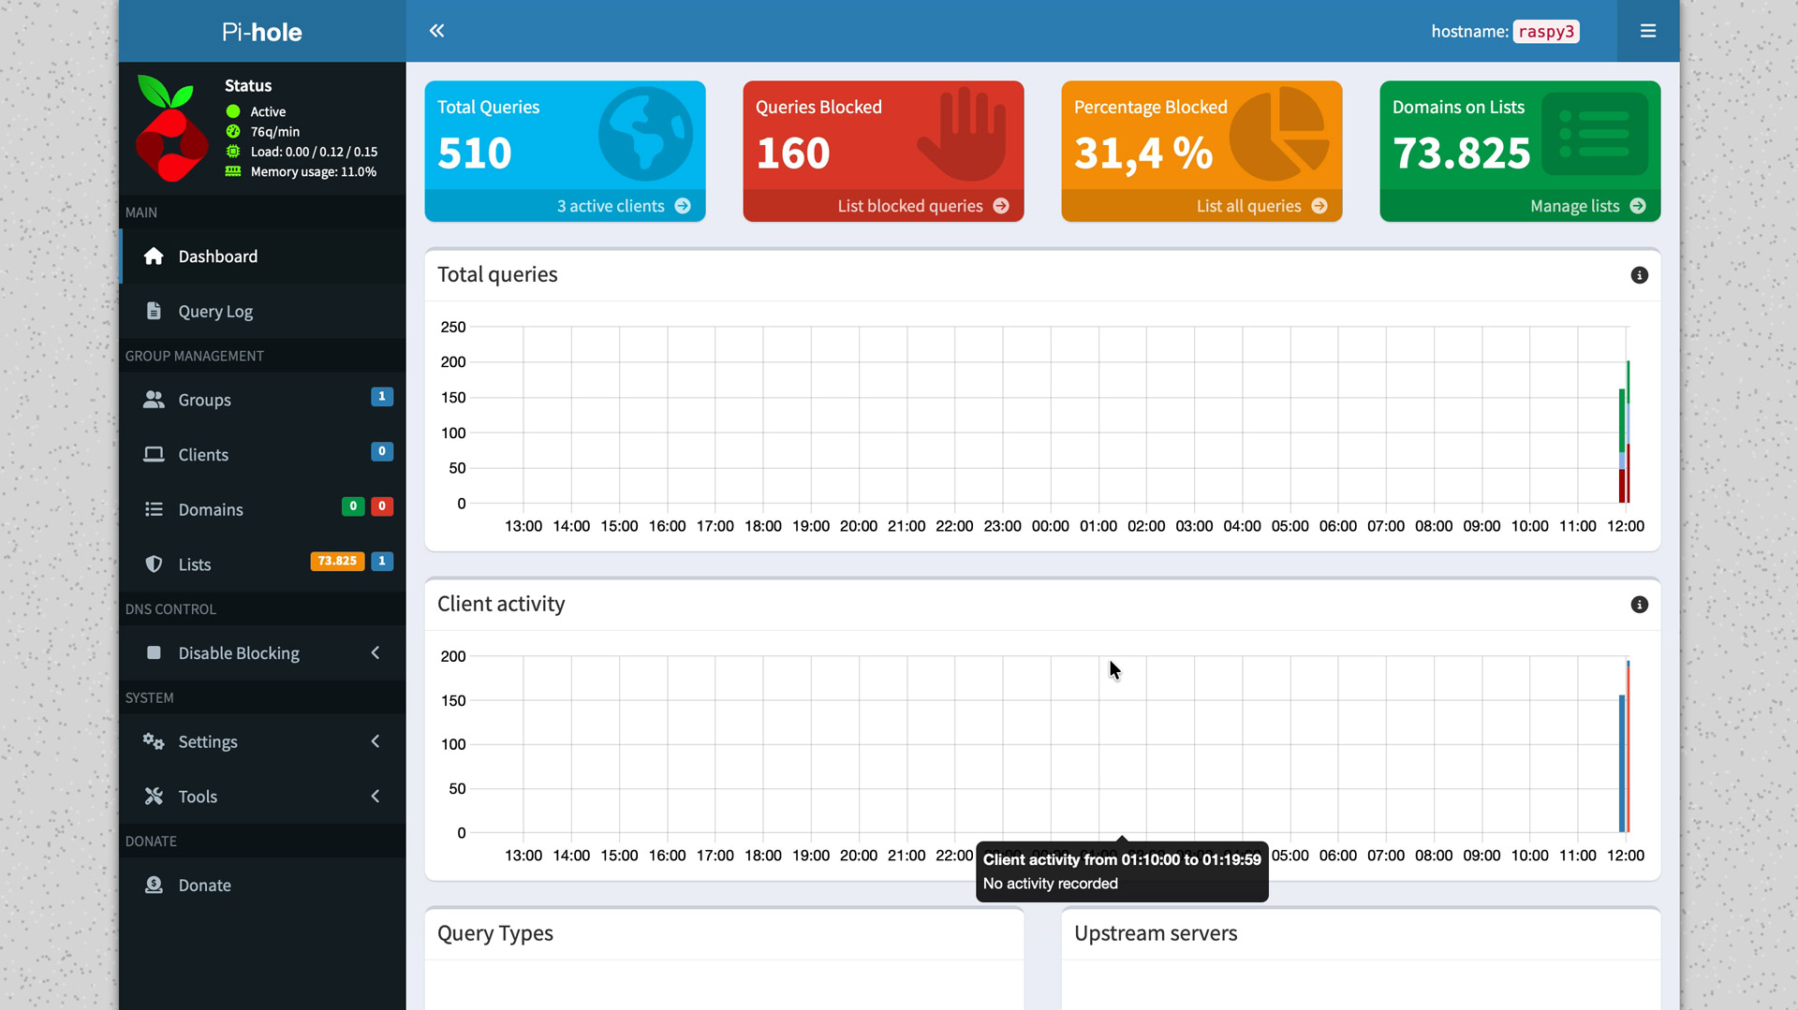
Task: Show the Client activity info tooltip
Action: tap(1639, 604)
